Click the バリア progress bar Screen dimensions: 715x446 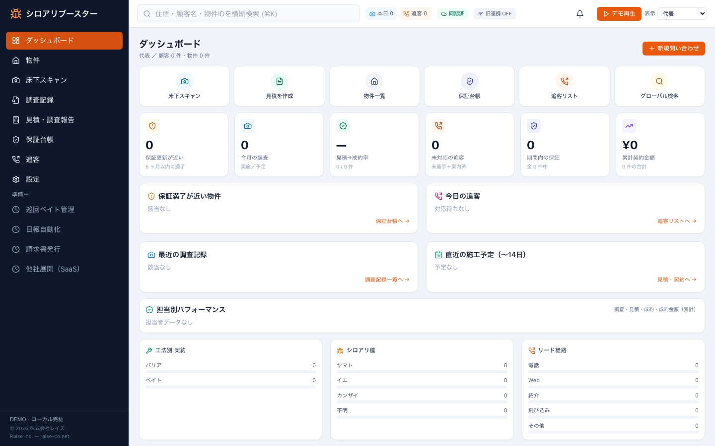tap(230, 372)
